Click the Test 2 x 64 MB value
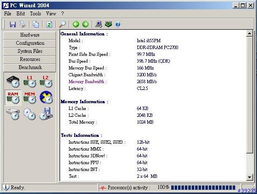Screen dimensions: 257x194 coord(147,176)
